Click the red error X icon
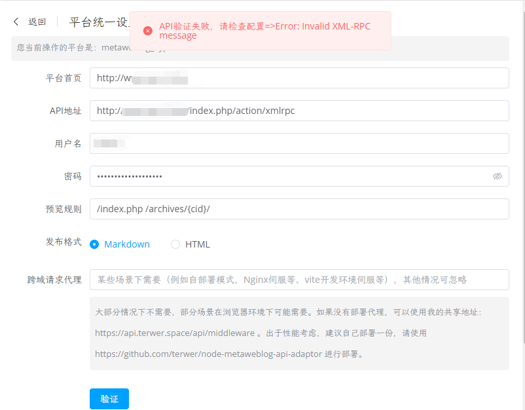This screenshot has width=525, height=410. 147,29
